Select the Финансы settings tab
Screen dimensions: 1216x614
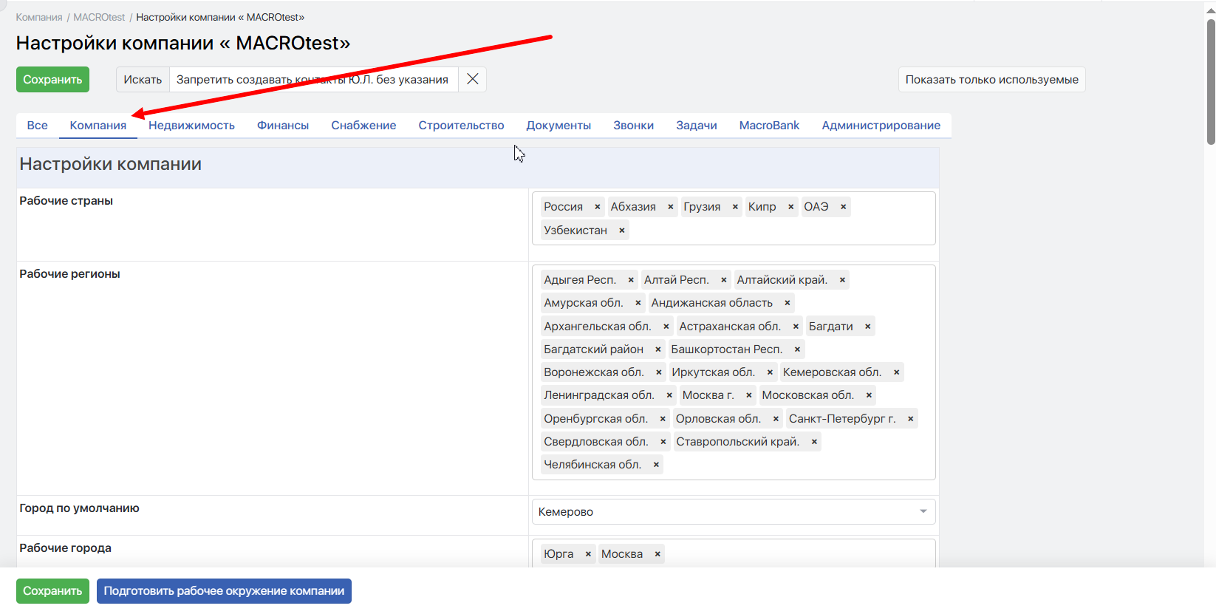pyautogui.click(x=283, y=126)
